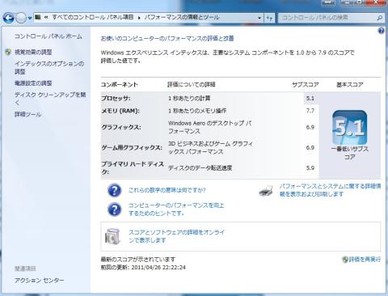The width and height of the screenshot is (388, 296).
Task: Click the すべてのコントロール パネル項目 breadcrumb
Action: pos(93,18)
